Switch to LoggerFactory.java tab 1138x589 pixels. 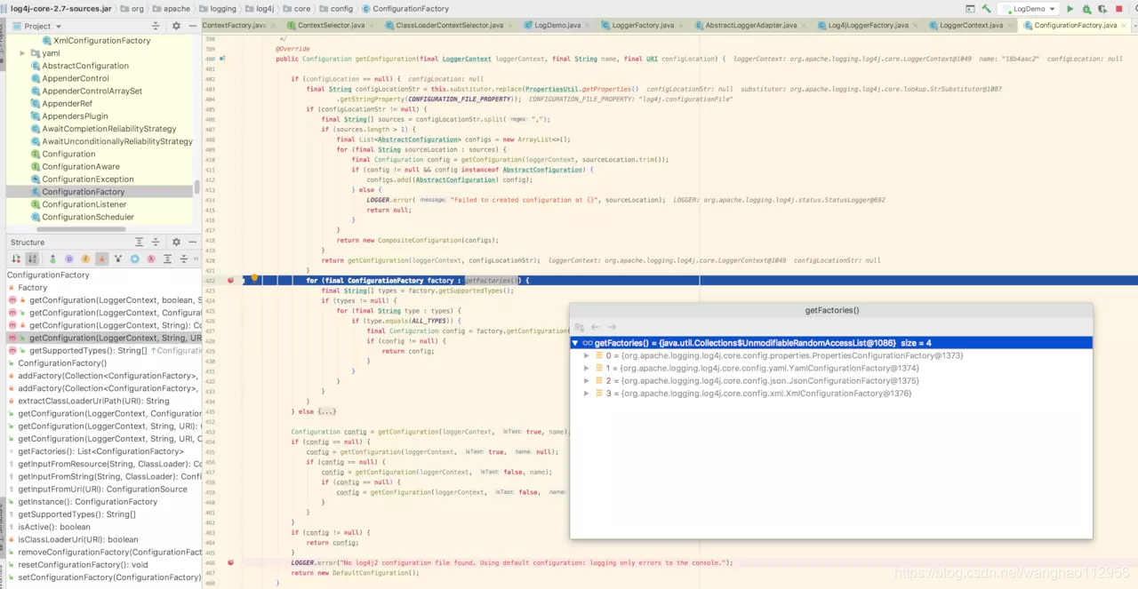pos(643,25)
